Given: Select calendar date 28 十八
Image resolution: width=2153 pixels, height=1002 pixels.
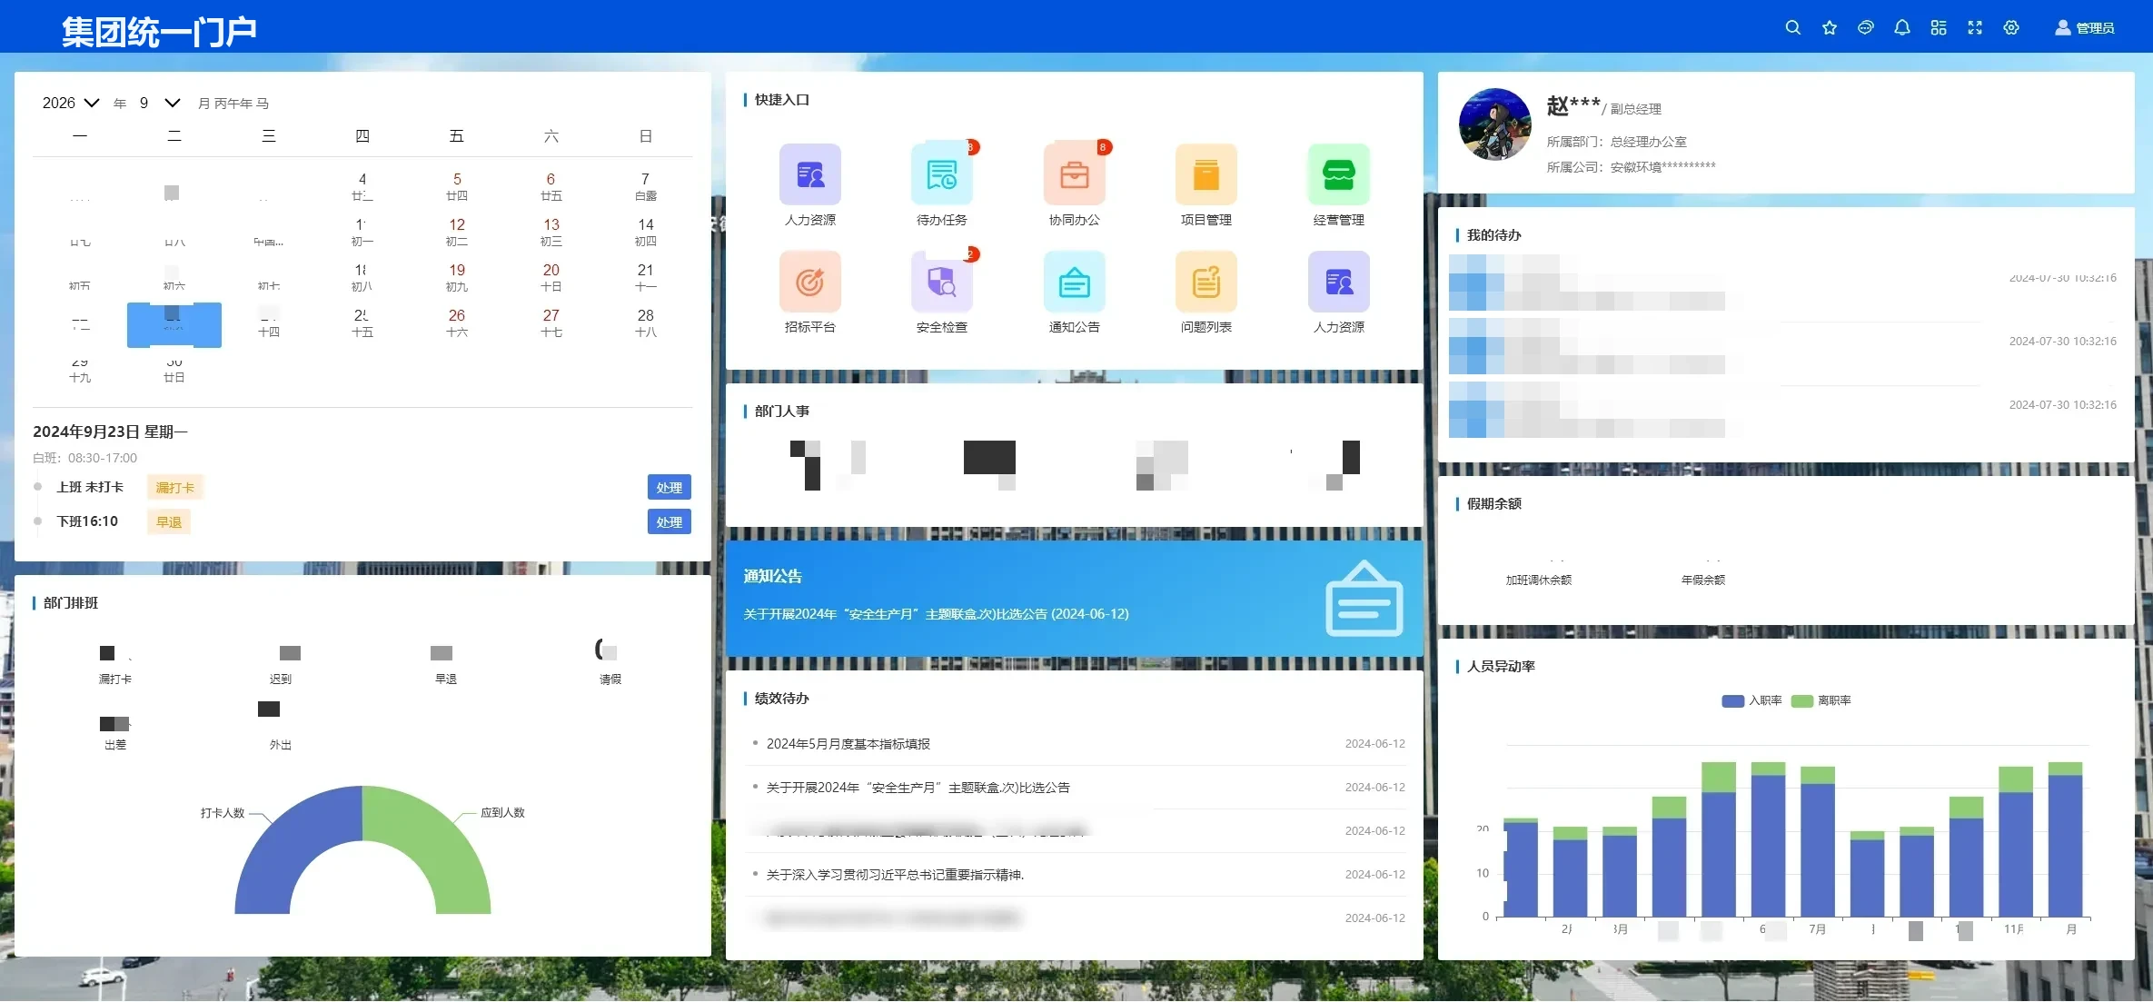Looking at the screenshot, I should point(646,322).
